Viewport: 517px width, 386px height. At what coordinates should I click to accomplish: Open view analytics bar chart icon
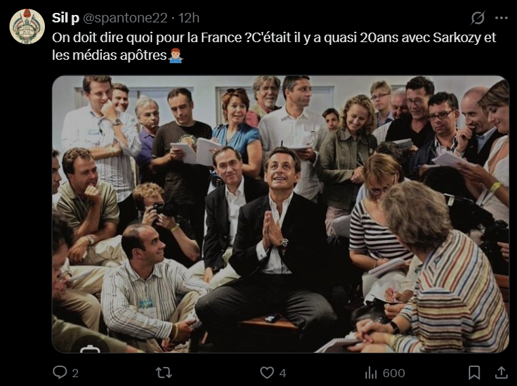coord(371,372)
